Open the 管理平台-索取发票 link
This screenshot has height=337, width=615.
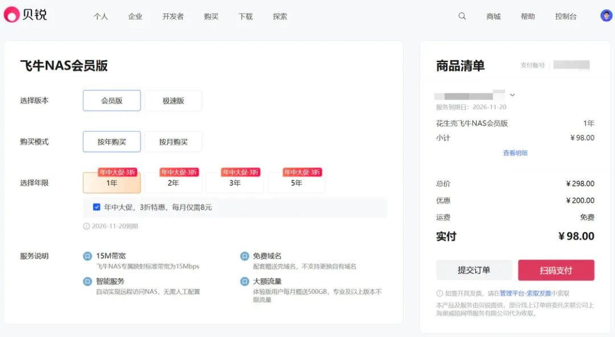pos(526,294)
